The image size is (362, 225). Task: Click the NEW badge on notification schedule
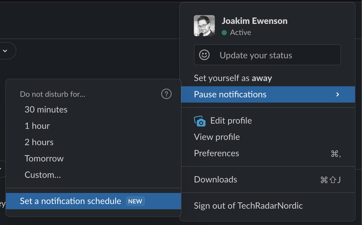(135, 201)
